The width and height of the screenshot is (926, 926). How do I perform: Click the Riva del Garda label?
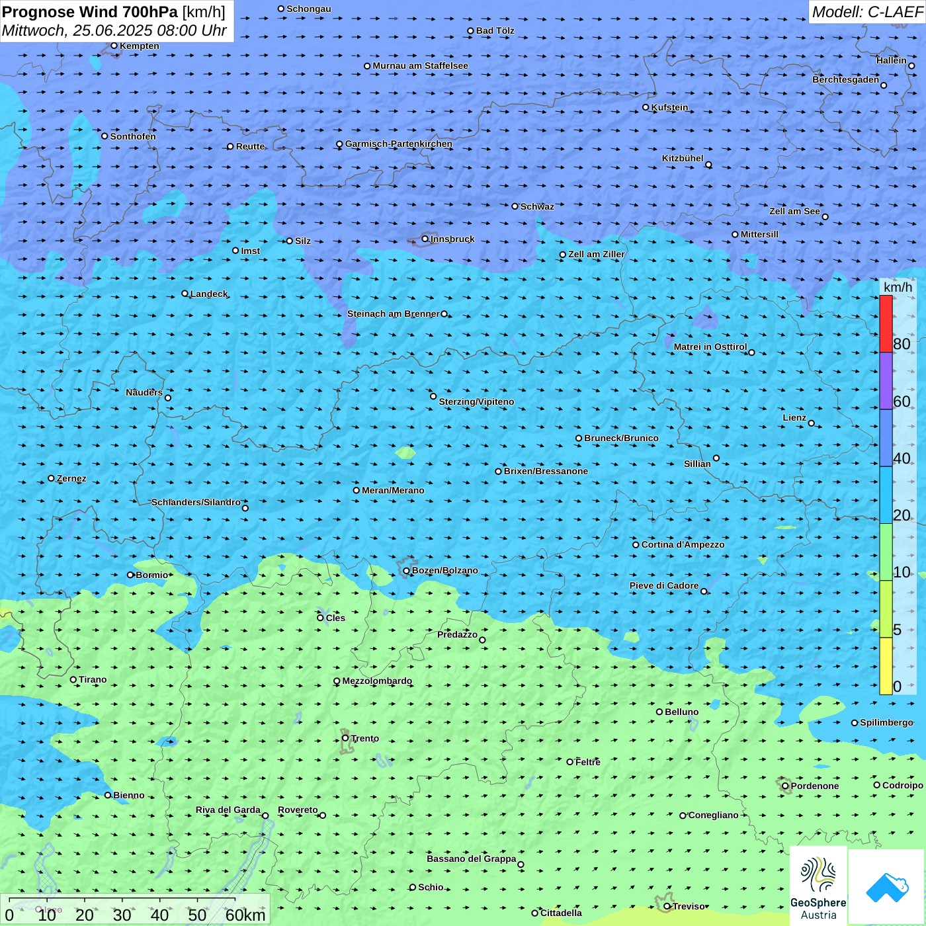[228, 810]
